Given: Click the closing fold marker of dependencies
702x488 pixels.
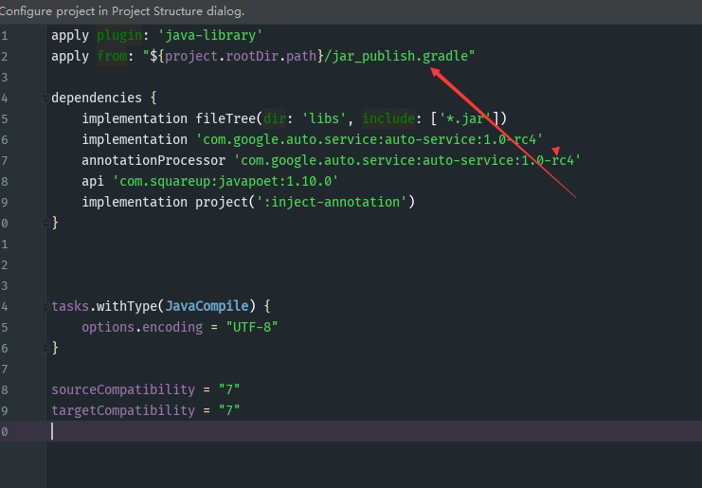Looking at the screenshot, I should click(45, 223).
